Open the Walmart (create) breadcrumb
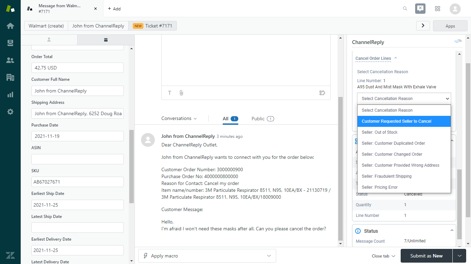The width and height of the screenshot is (471, 264). pos(46,26)
